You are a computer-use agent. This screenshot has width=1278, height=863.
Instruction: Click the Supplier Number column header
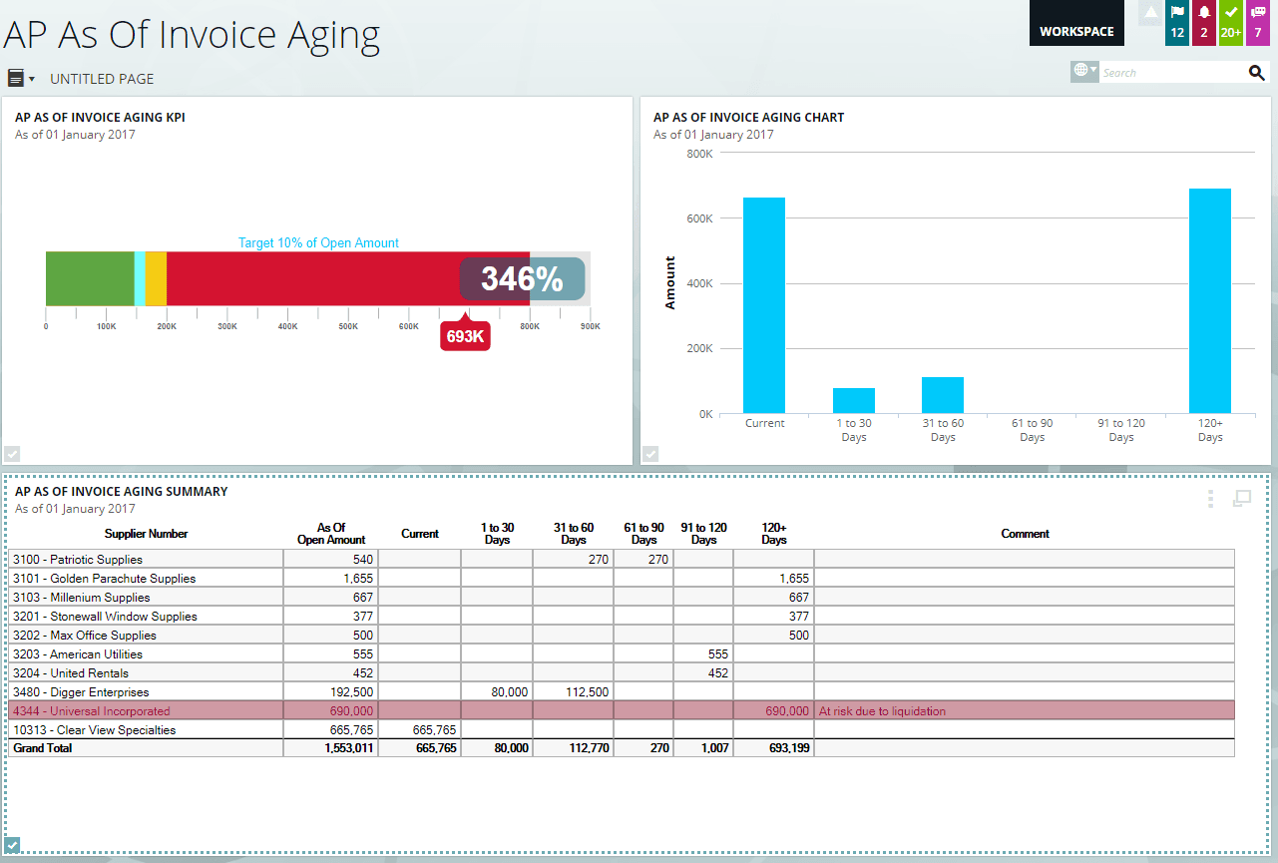pos(147,534)
